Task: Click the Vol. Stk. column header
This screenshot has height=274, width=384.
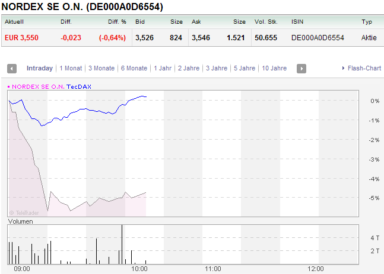Action: point(266,22)
